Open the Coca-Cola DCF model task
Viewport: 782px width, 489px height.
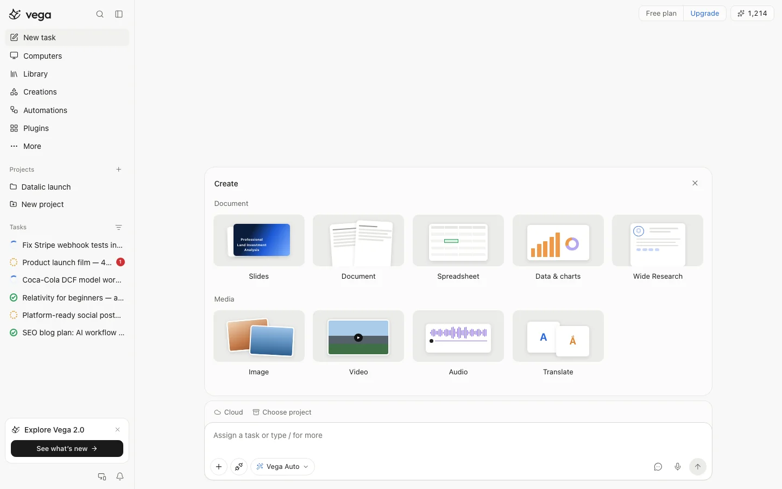click(67, 280)
